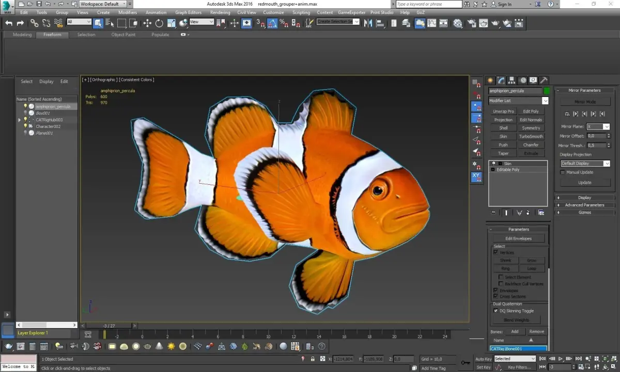The height and width of the screenshot is (372, 620).
Task: Expand the Gizmos rollout
Action: tap(585, 212)
